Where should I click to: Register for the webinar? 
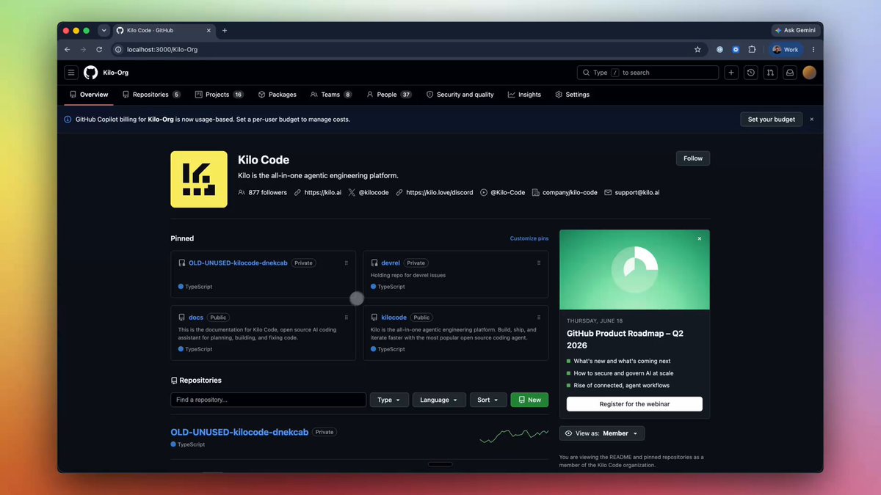634,404
